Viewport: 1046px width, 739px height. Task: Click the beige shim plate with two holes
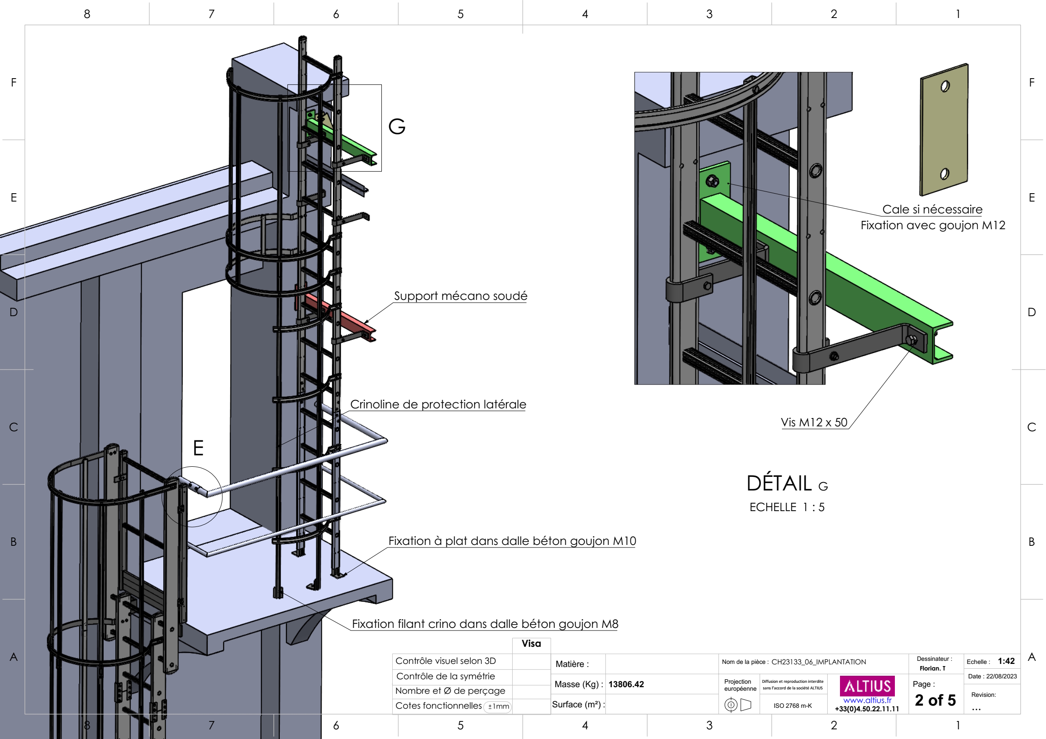coord(944,130)
